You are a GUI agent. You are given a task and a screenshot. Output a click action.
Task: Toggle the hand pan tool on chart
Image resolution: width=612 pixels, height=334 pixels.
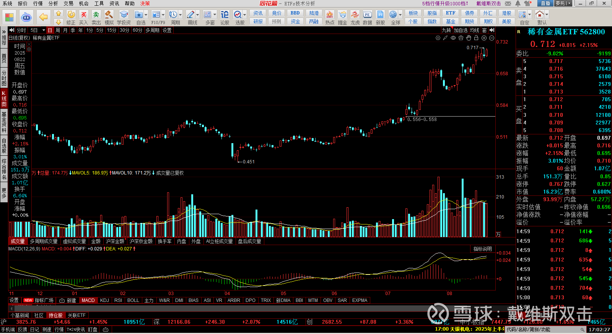tap(469, 38)
